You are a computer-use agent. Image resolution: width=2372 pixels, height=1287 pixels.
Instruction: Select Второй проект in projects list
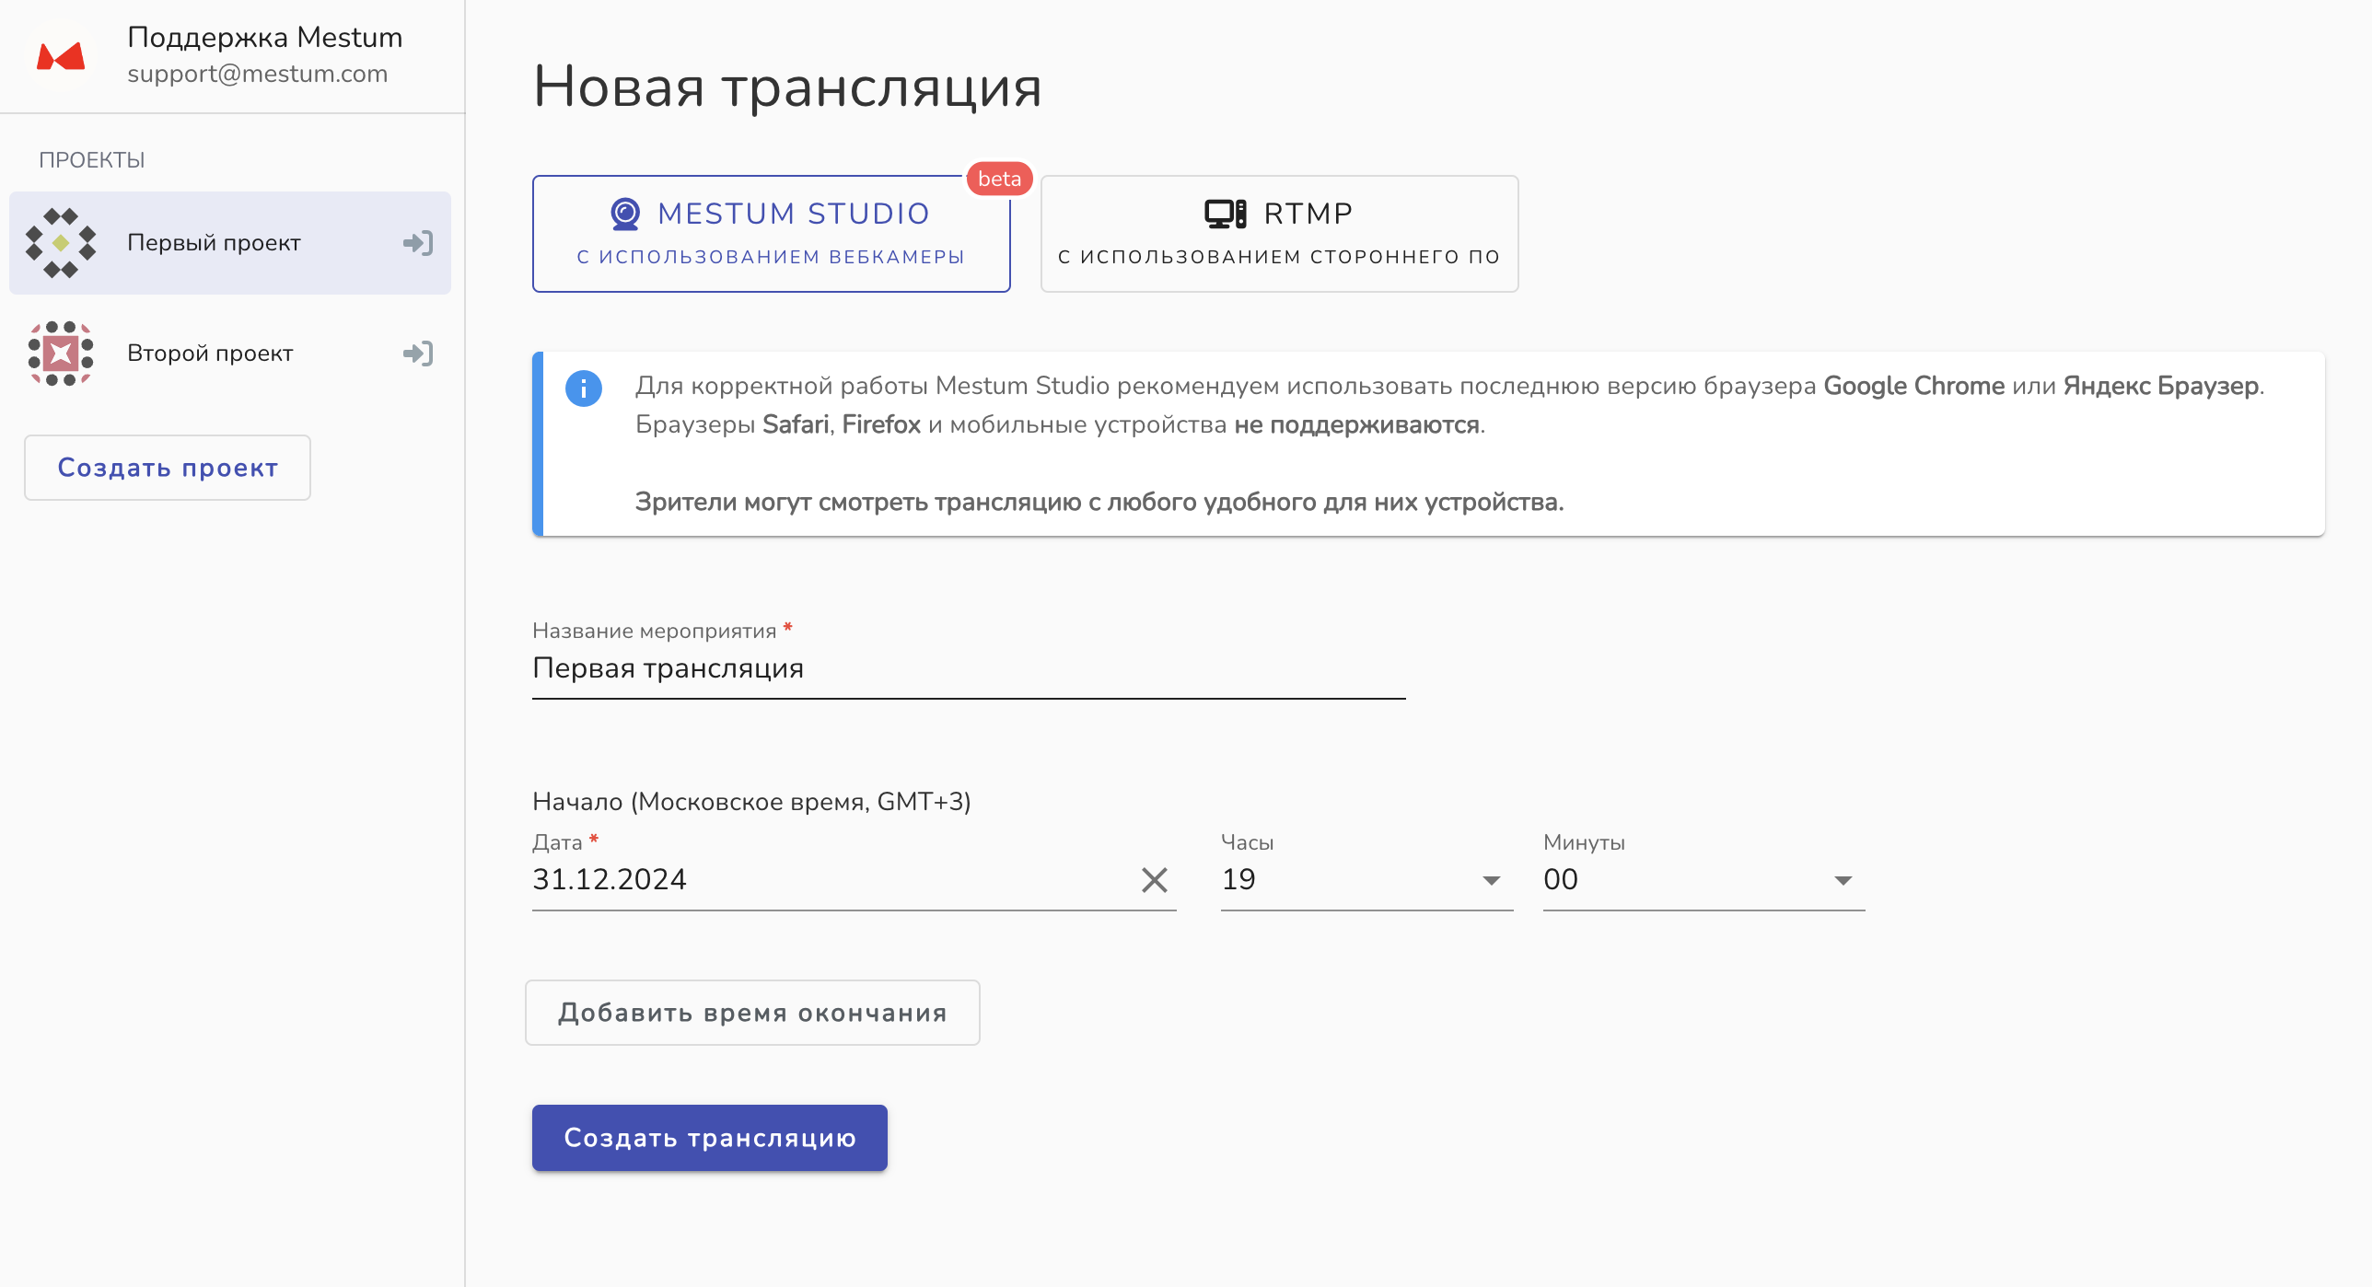click(210, 354)
